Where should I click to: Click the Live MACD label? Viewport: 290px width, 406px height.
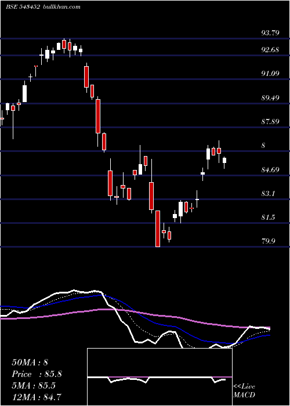tap(244, 390)
